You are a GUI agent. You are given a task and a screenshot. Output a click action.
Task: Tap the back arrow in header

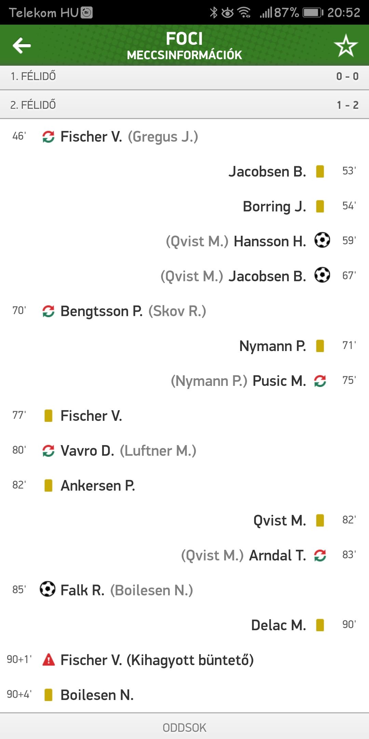[x=22, y=46]
